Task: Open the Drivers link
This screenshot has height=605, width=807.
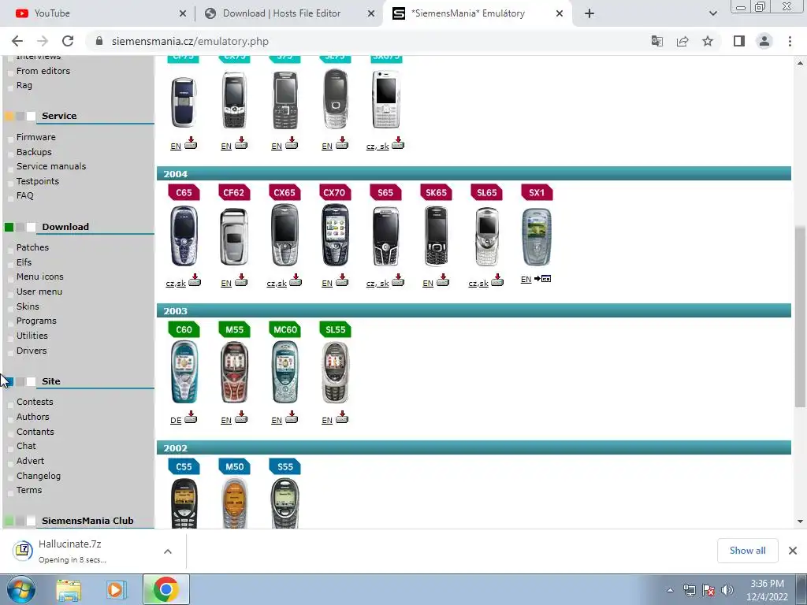Action: [32, 351]
